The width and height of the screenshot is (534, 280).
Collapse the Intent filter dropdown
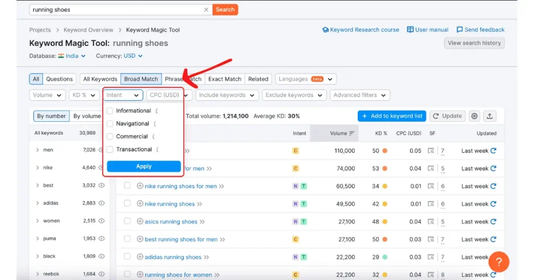tap(123, 95)
